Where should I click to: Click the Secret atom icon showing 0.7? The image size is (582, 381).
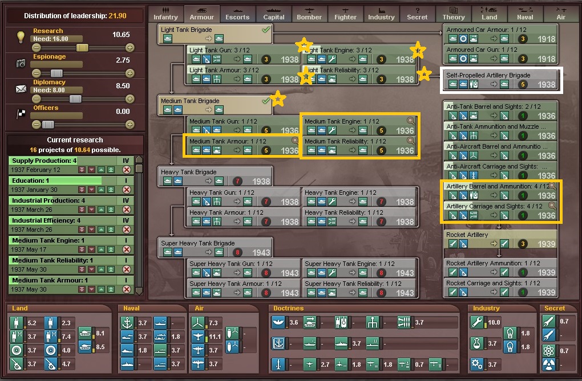(x=548, y=351)
